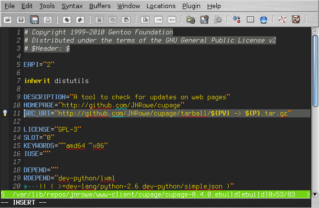The image size is (319, 208).
Task: Click the Print toolbar icon
Action: coord(48,20)
